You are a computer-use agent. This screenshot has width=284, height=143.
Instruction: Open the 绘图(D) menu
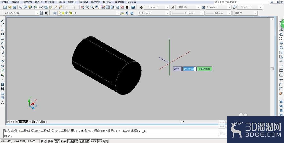point(72,2)
